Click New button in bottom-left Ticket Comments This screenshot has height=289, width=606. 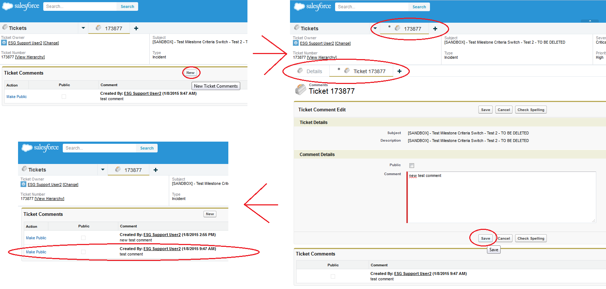(210, 214)
